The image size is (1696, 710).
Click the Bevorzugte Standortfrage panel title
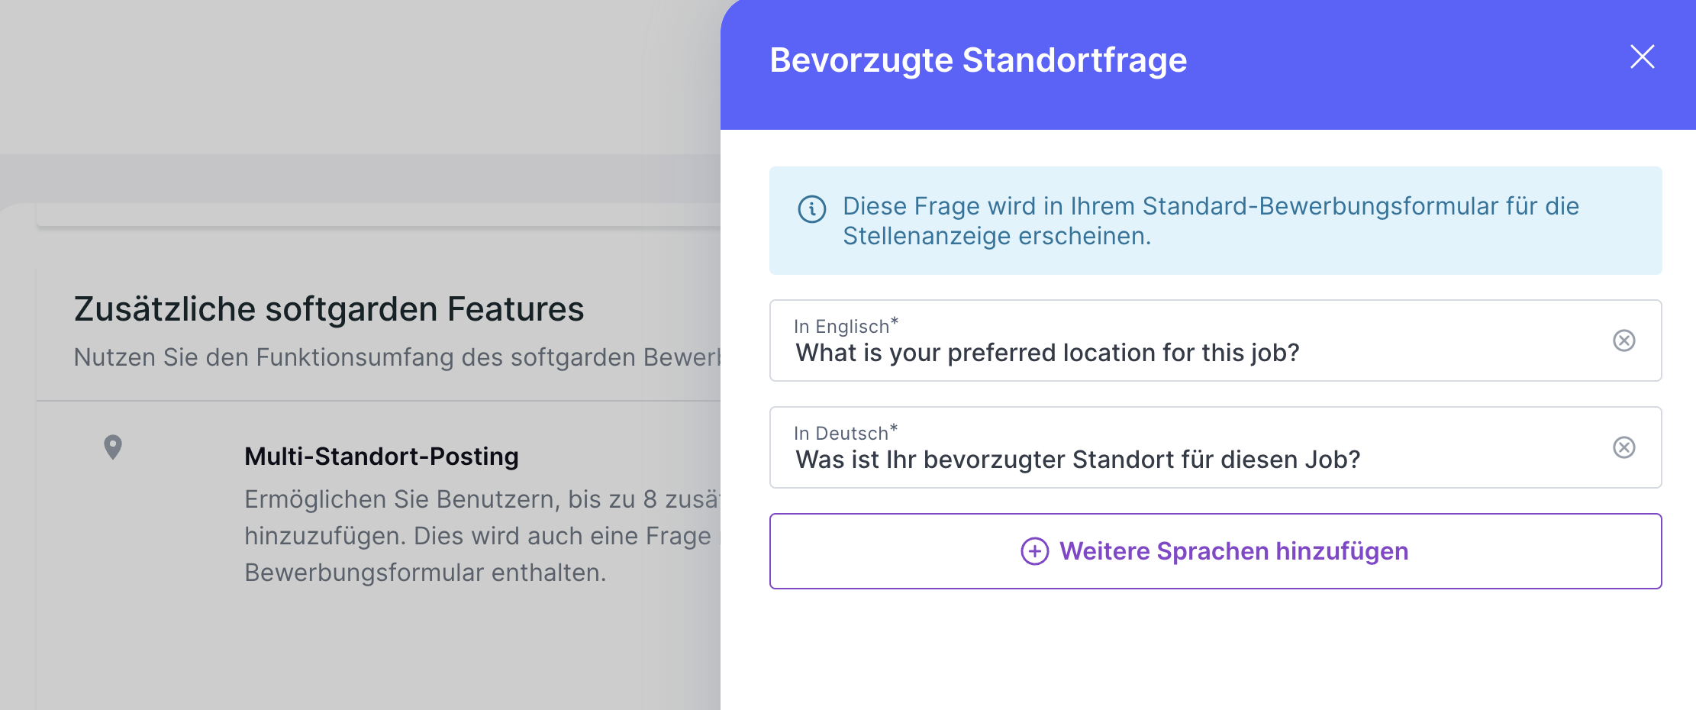click(x=978, y=60)
